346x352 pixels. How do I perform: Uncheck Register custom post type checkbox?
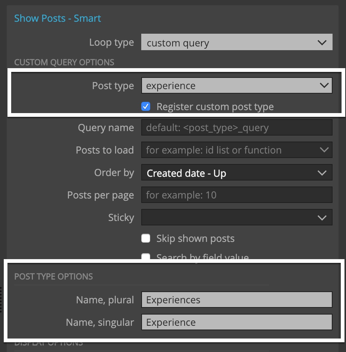pos(146,106)
